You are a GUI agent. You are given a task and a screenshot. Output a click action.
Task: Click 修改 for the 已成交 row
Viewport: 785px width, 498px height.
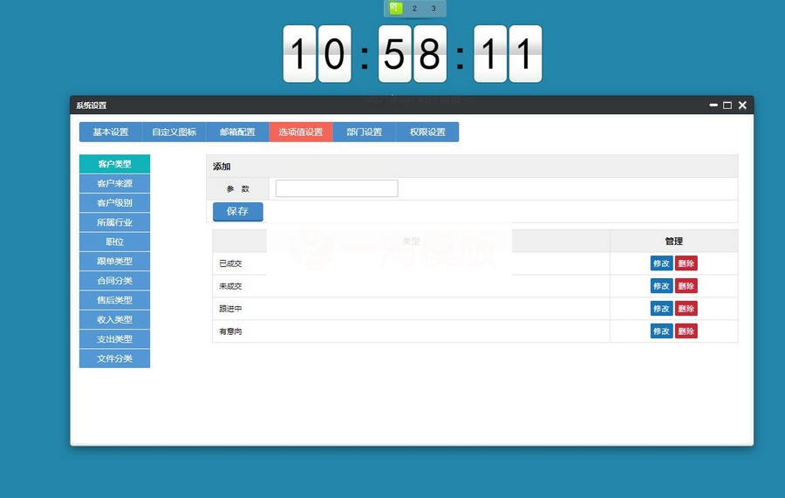(x=661, y=263)
